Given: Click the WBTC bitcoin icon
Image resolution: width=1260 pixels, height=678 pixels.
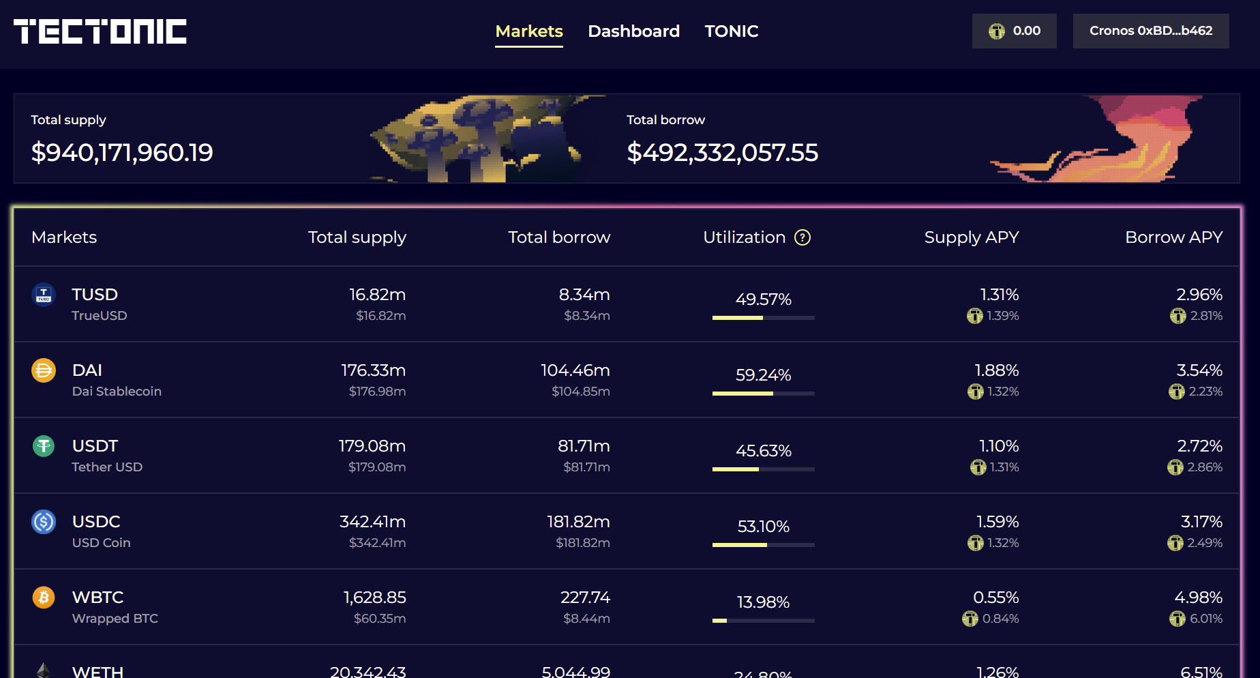Looking at the screenshot, I should coord(44,598).
